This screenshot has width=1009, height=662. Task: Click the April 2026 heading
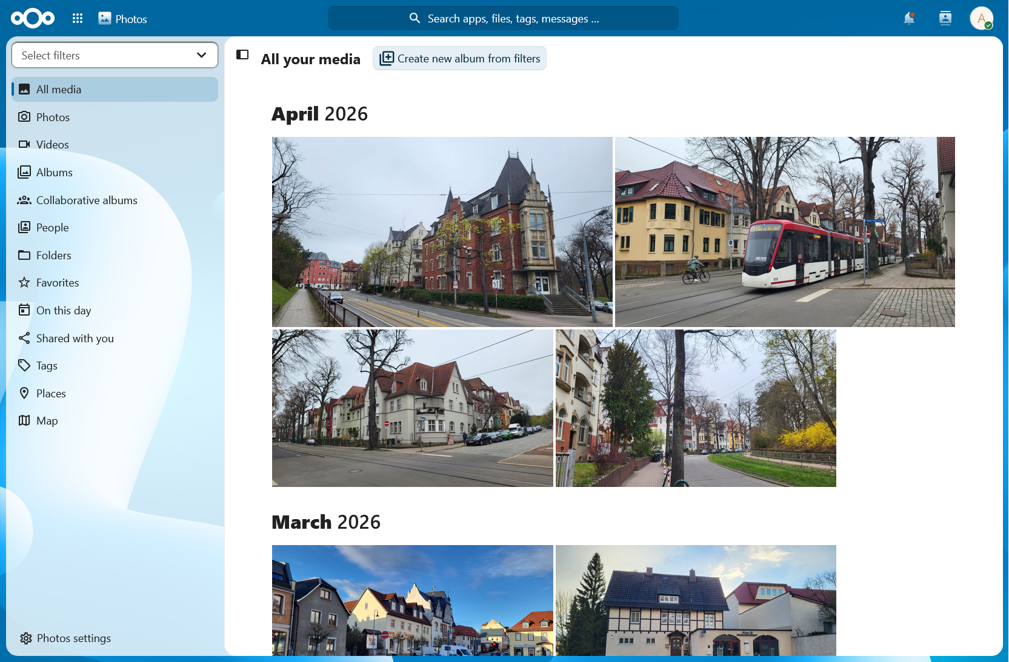pos(320,114)
